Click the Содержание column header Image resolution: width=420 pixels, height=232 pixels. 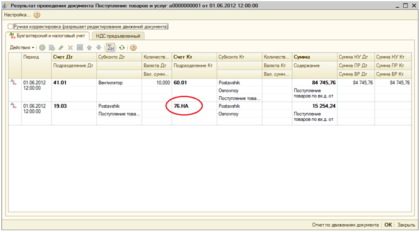(x=315, y=69)
